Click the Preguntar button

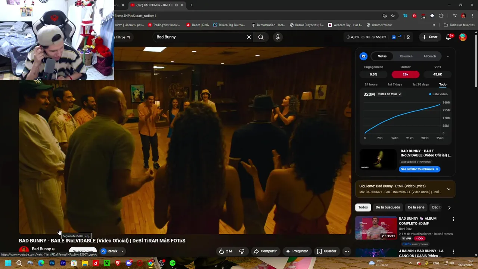click(x=297, y=251)
